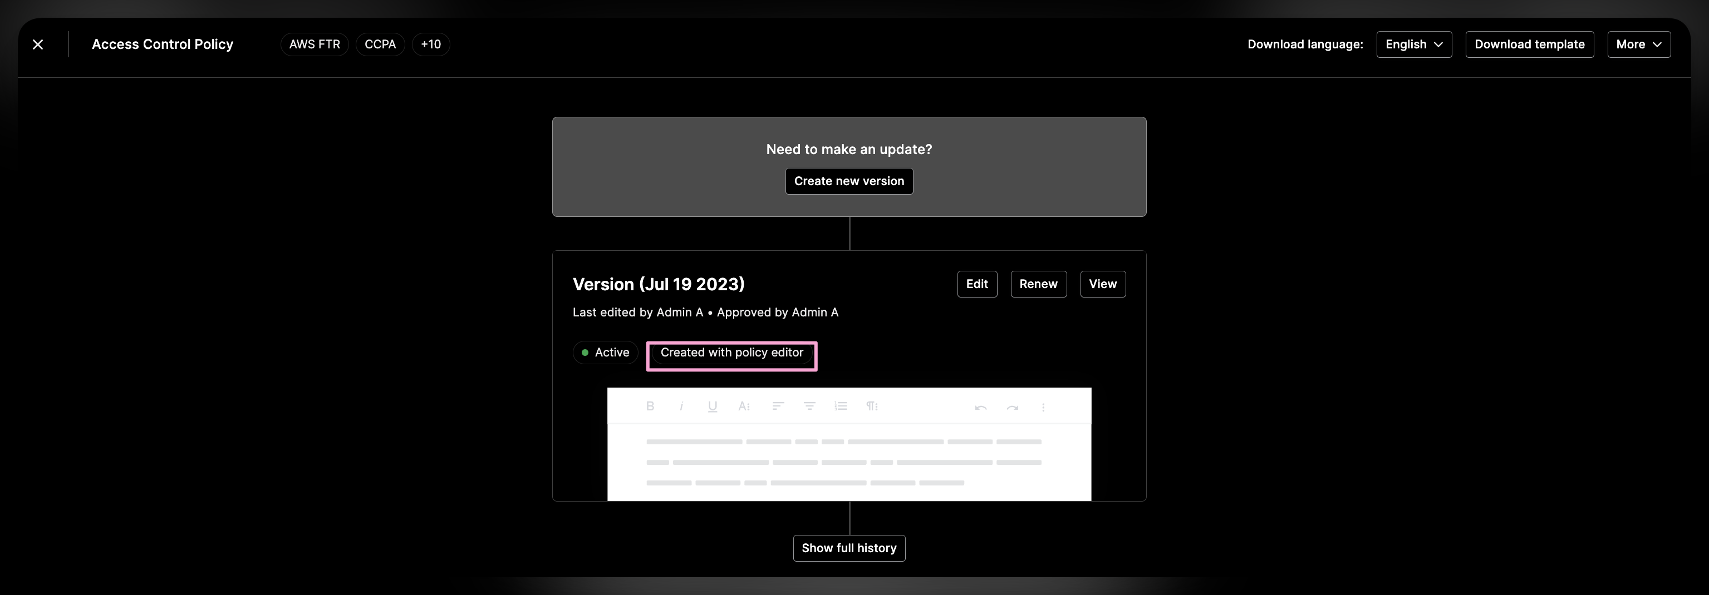Click the Active status badge
The image size is (1709, 595).
pos(605,353)
